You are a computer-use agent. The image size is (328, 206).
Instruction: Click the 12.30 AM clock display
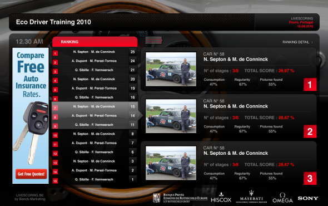[x=29, y=42]
